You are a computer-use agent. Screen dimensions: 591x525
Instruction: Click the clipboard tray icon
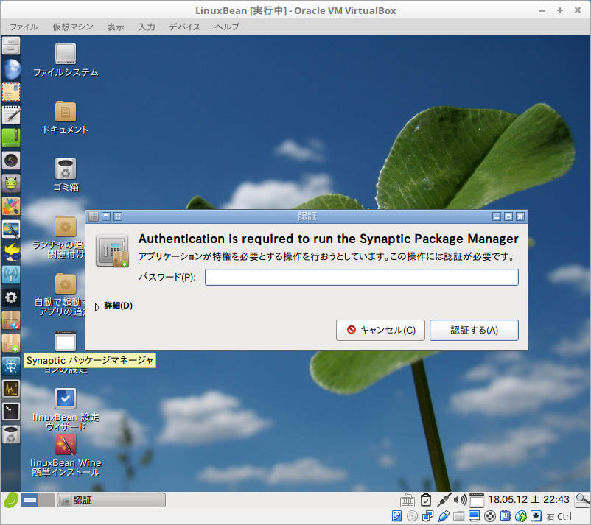tap(426, 500)
